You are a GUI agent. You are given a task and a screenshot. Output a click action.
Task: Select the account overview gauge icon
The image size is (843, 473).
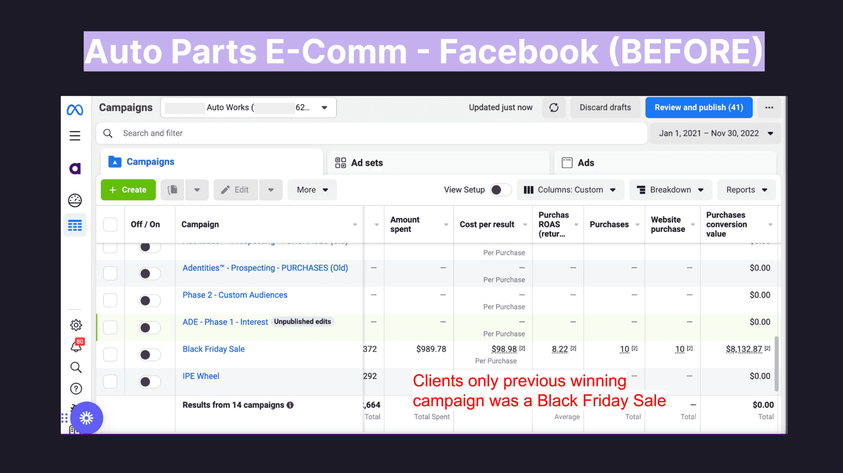pos(75,201)
